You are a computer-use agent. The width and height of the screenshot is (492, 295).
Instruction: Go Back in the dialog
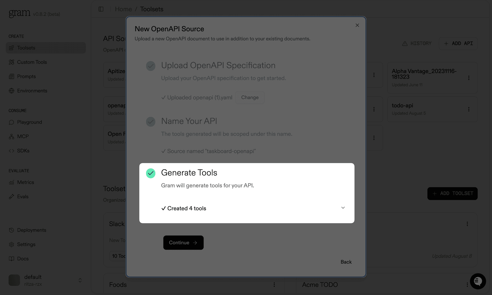pyautogui.click(x=346, y=262)
